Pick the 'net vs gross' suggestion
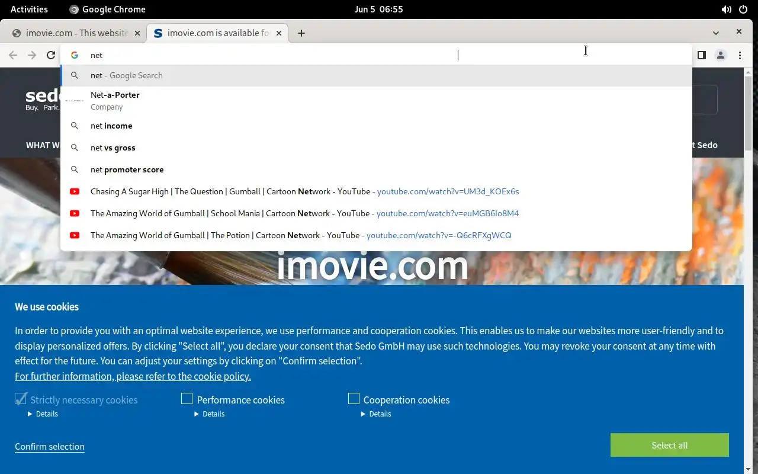This screenshot has height=474, width=758. [376, 148]
